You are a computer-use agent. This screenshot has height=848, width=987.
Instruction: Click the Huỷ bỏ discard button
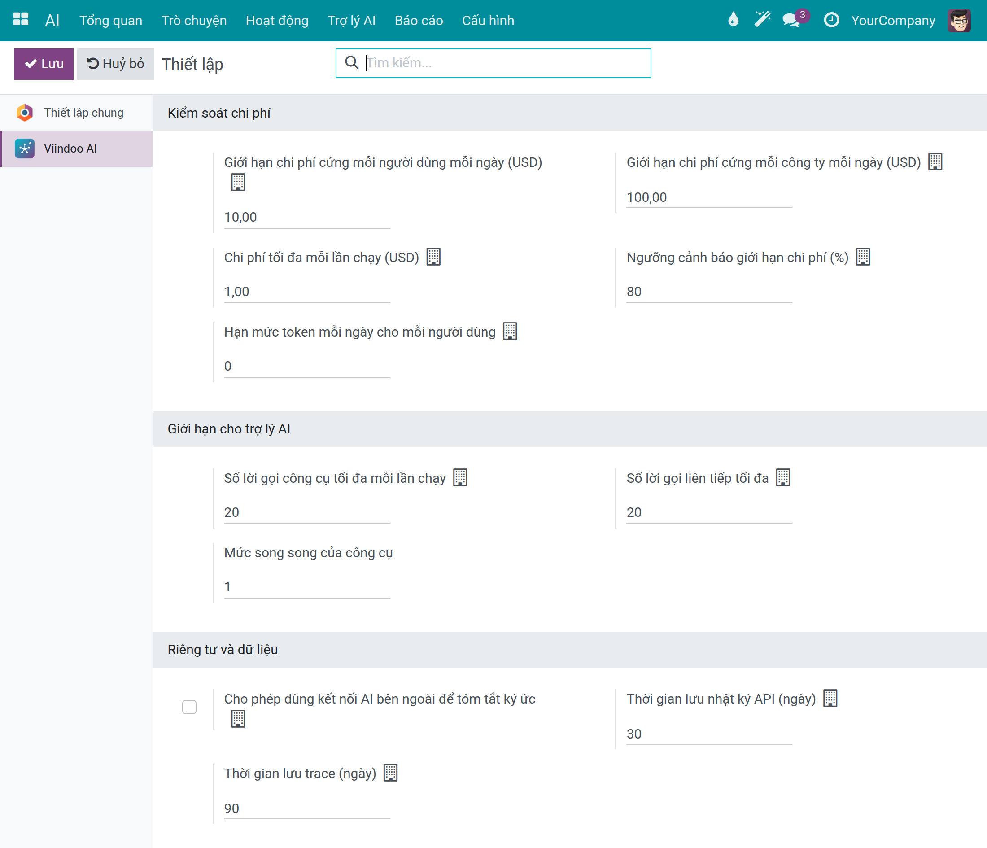click(116, 64)
